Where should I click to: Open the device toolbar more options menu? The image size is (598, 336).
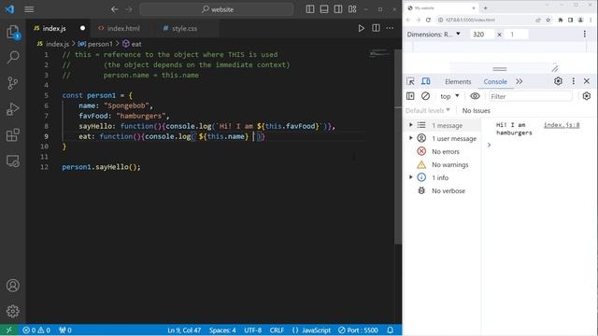[585, 35]
